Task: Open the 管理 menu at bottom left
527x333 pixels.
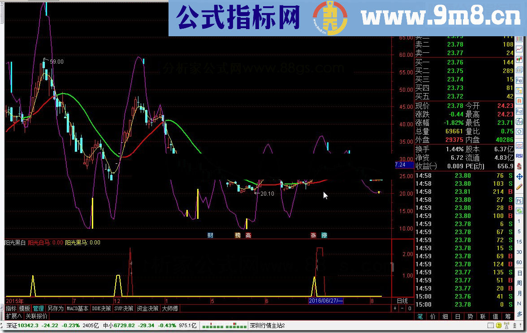Action: pos(38,308)
